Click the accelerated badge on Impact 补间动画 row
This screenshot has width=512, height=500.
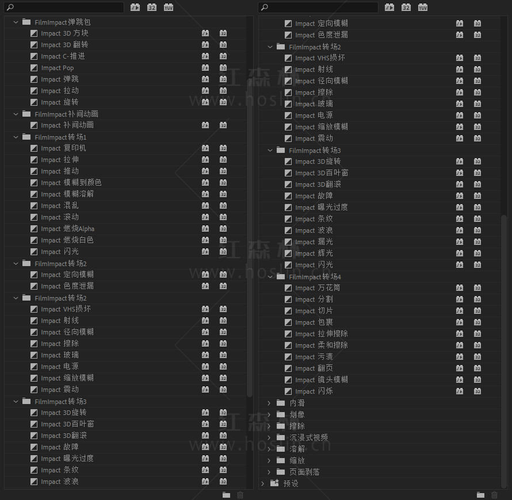point(205,125)
